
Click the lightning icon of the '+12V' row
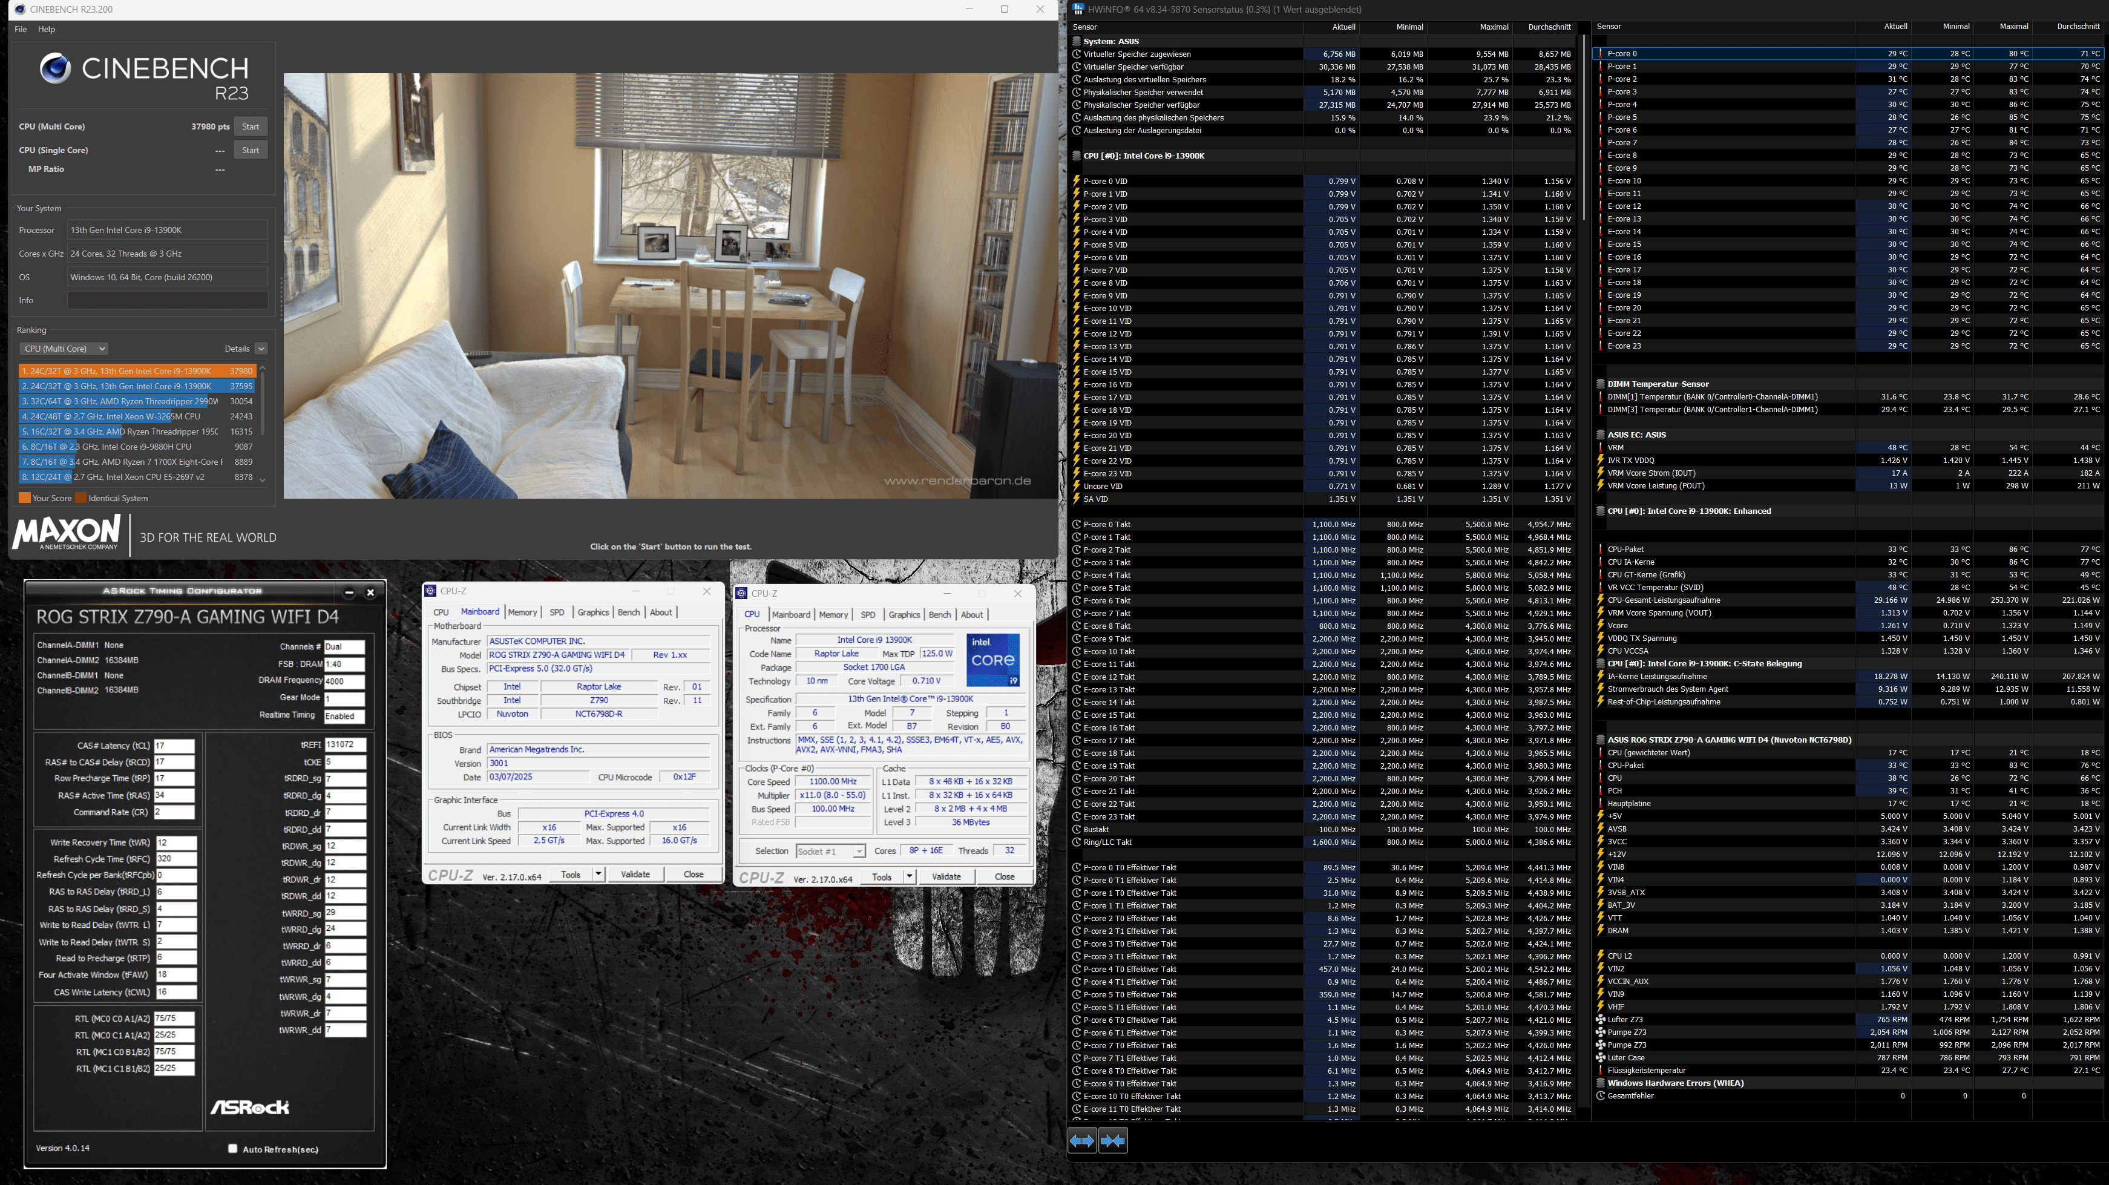point(1601,854)
